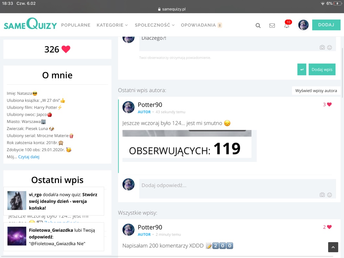
Task: Click the 326 heart counter
Action: pos(57,49)
